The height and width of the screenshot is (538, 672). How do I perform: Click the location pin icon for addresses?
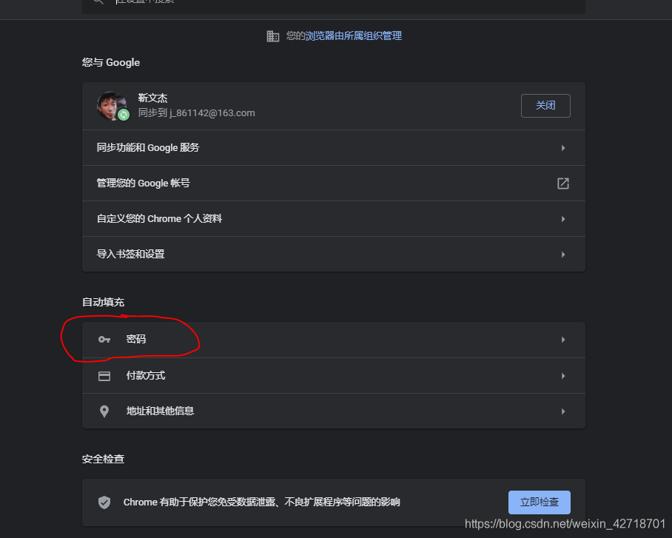point(104,411)
